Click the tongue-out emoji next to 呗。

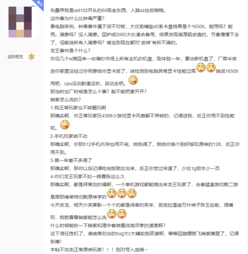(65, 125)
